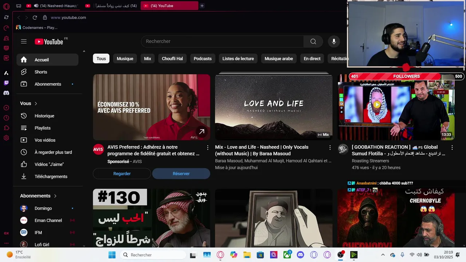Open Opera sidebar settings gear
Image resolution: width=466 pixels, height=262 pixels.
coord(6,138)
